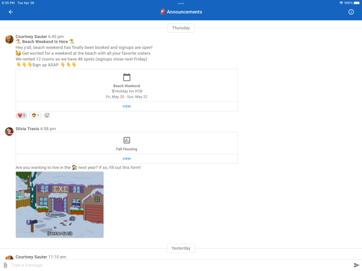Image resolution: width=362 pixels, height=271 pixels.
Task: Tap the heart reaction on the post
Action: point(21,115)
